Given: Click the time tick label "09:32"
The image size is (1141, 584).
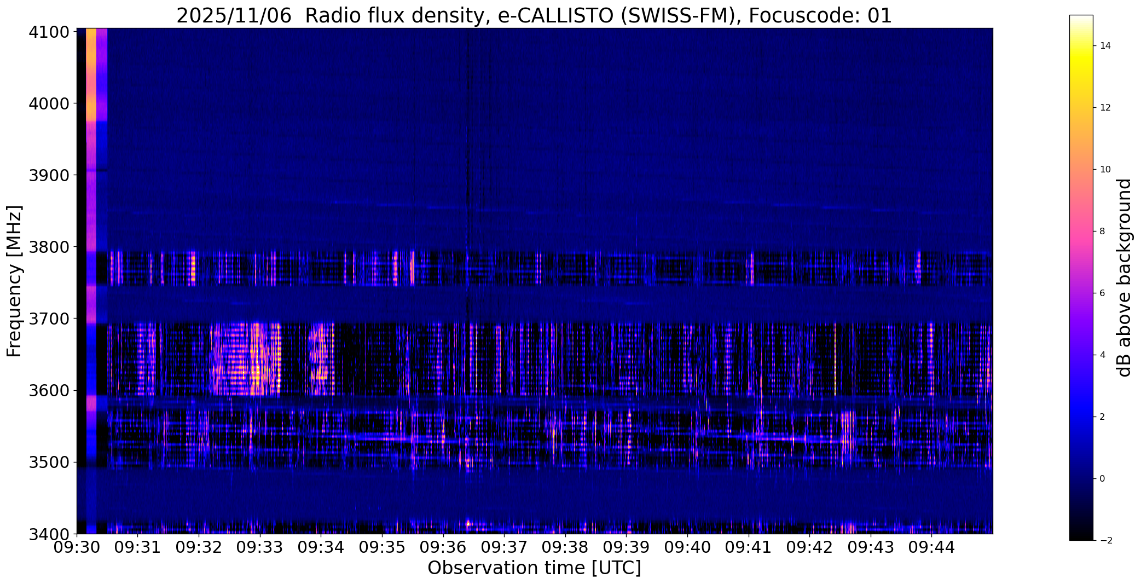Looking at the screenshot, I should 199,547.
